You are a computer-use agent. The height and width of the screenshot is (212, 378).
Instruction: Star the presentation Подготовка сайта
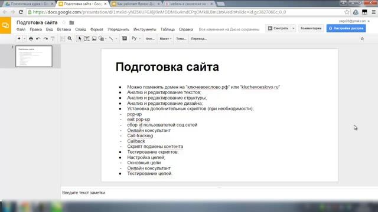(x=64, y=22)
